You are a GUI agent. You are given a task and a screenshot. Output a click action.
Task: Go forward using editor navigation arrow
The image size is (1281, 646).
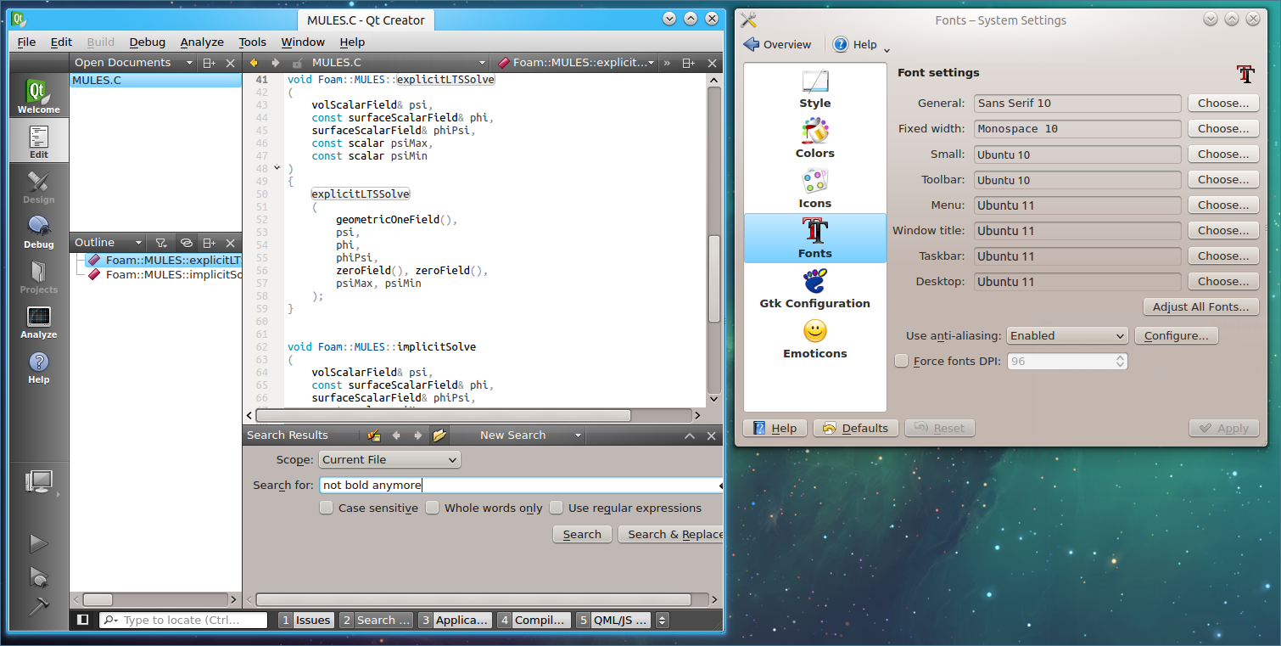275,63
